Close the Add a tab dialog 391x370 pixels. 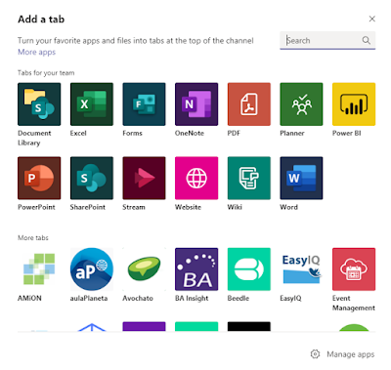[x=371, y=19]
